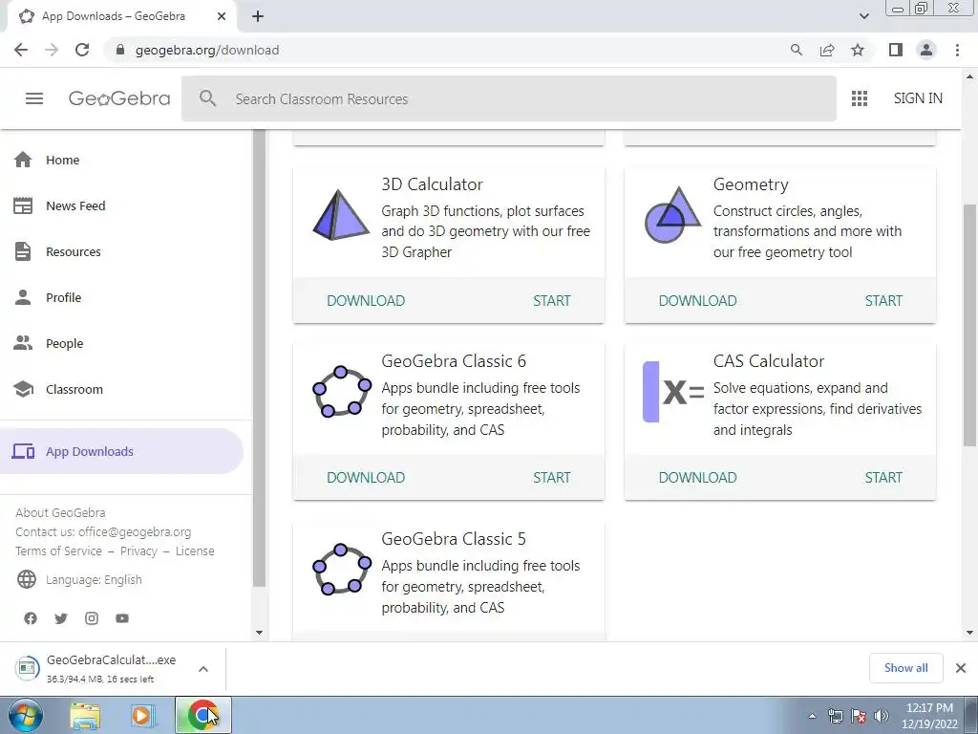Click the GeoGebra Classic 5 pentagon icon
Viewport: 978px width, 734px height.
click(341, 569)
